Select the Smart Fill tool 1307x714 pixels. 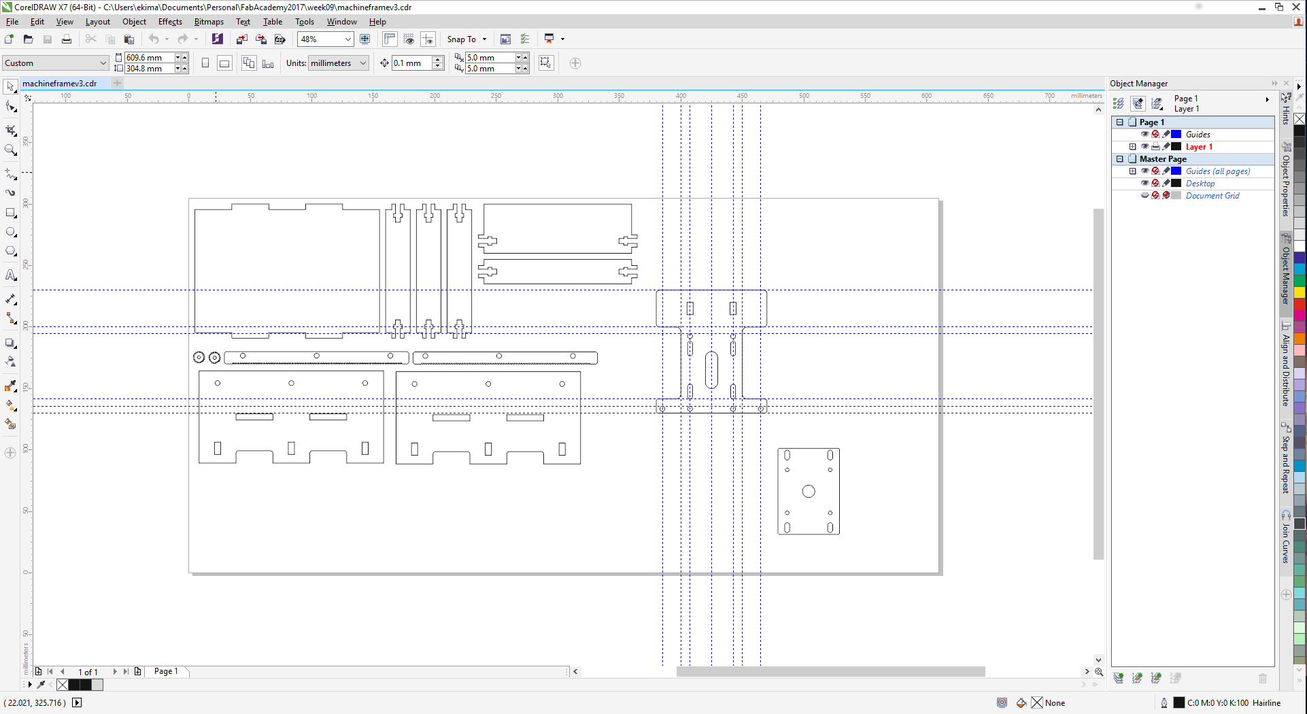pyautogui.click(x=10, y=424)
